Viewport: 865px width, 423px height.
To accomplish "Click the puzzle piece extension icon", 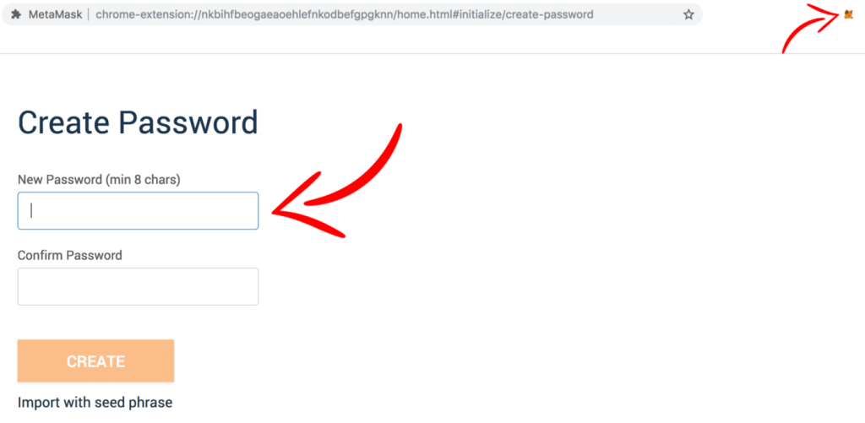I will [16, 14].
